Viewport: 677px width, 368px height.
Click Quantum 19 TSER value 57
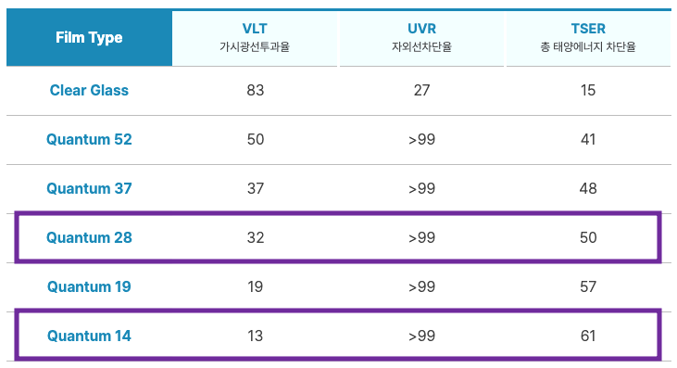[588, 286]
